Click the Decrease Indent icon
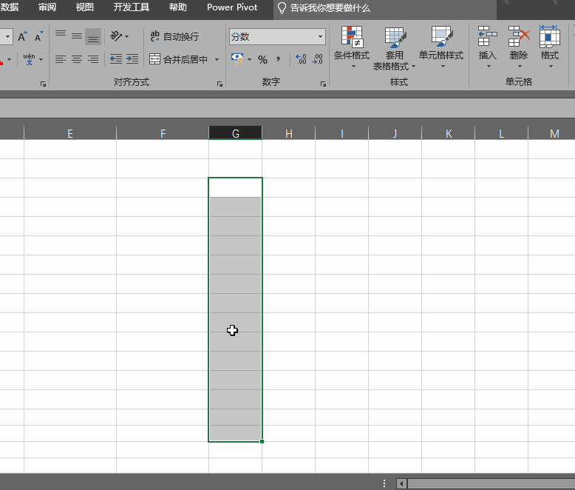 (116, 59)
